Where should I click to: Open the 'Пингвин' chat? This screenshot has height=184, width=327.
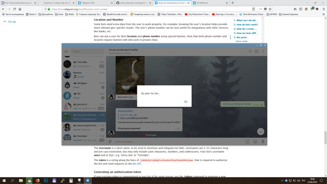tap(84, 138)
